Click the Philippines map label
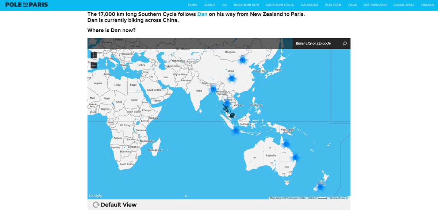Image resolution: width=438 pixels, height=217 pixels. [x=256, y=105]
